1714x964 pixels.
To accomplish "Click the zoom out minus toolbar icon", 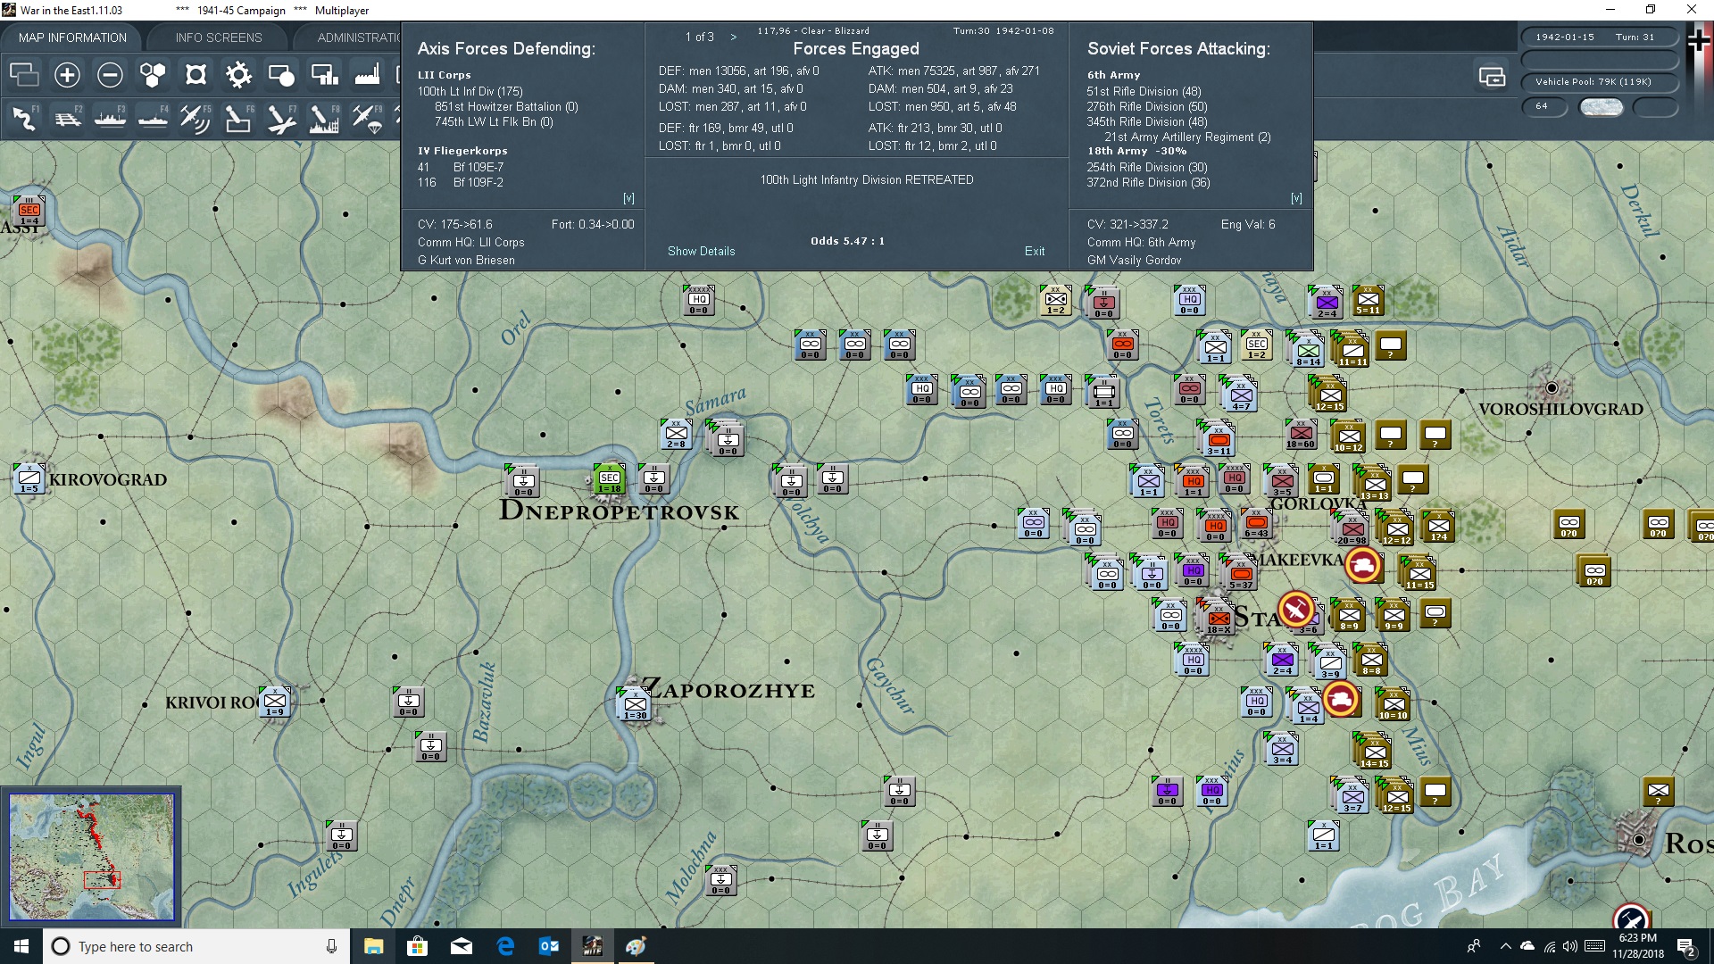I will tap(110, 75).
